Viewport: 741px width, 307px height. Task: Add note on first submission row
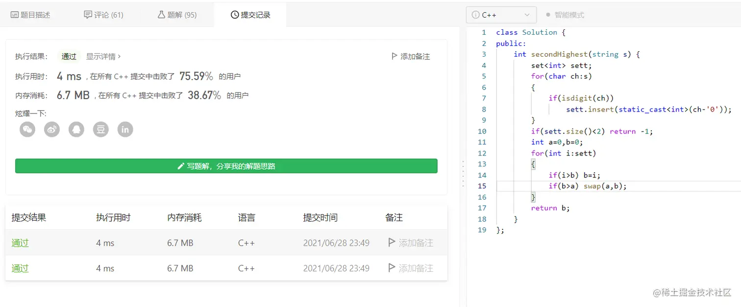[411, 242]
